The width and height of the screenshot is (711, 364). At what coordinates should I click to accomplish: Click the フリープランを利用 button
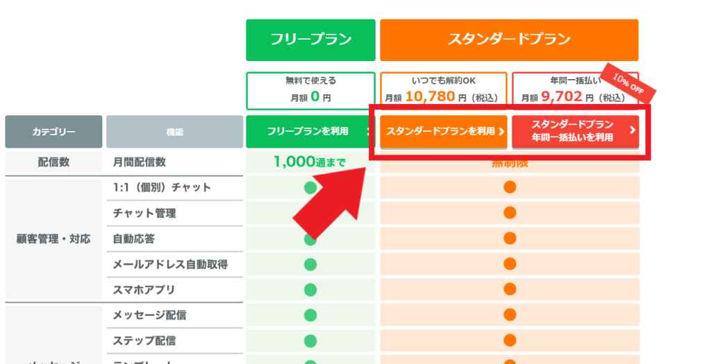click(310, 131)
